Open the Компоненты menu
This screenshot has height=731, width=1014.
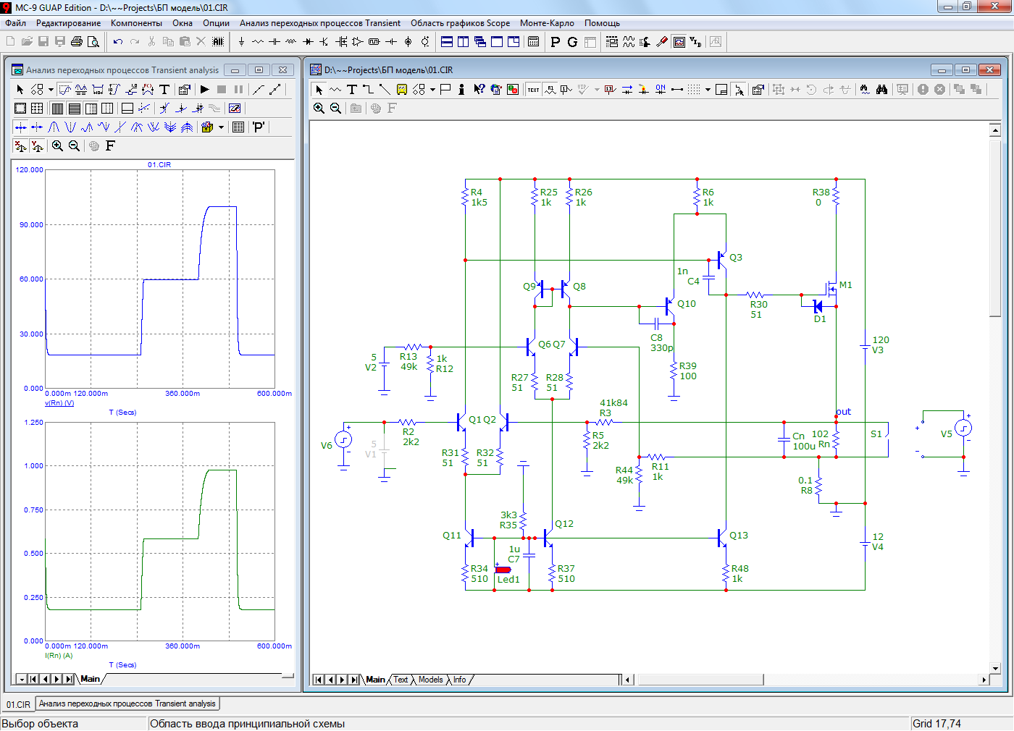tap(136, 23)
